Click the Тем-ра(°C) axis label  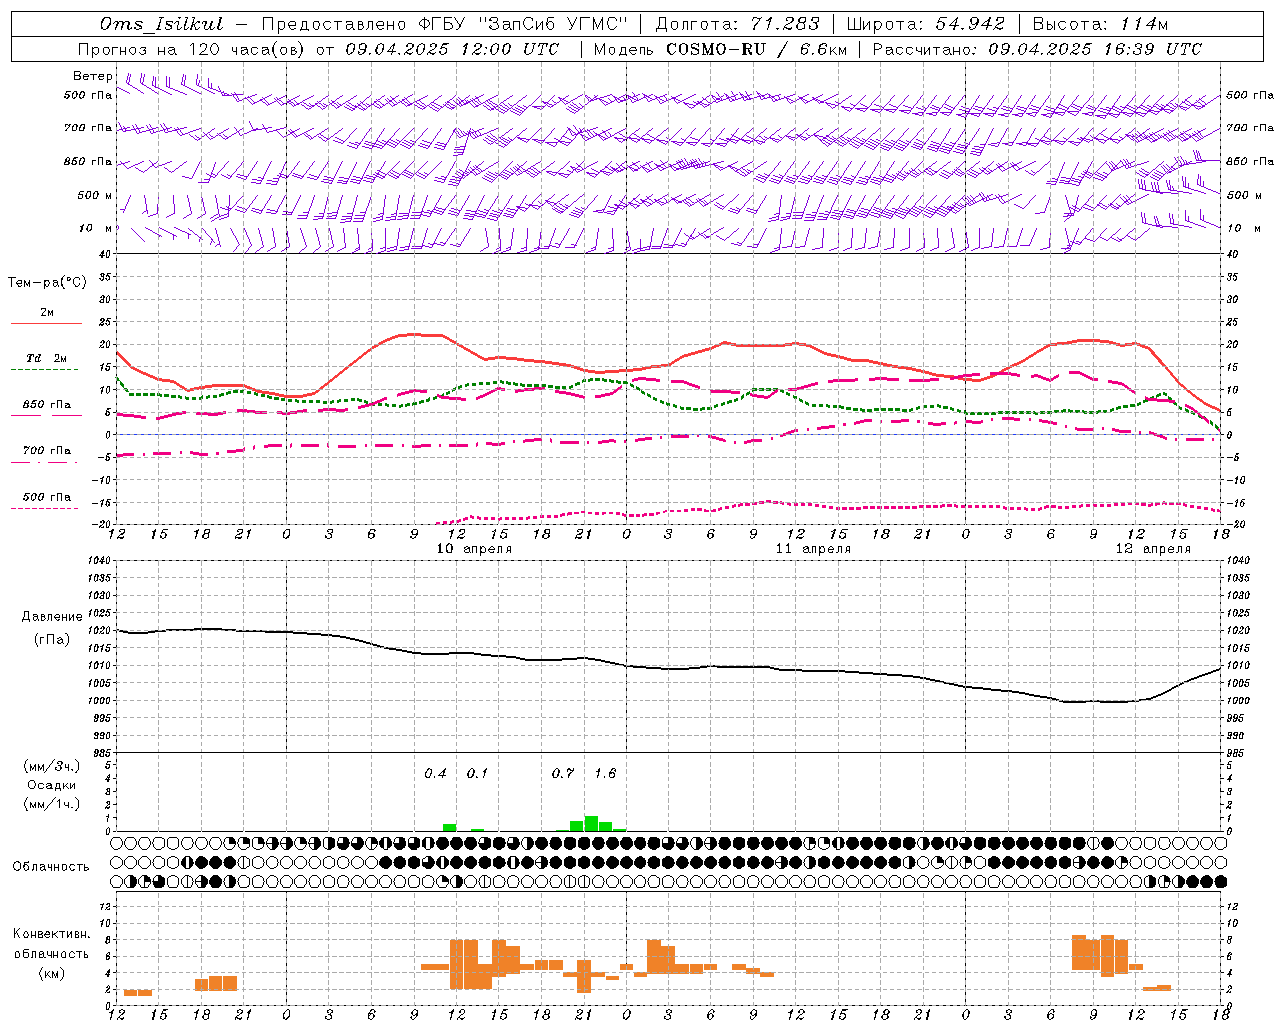[x=47, y=283]
